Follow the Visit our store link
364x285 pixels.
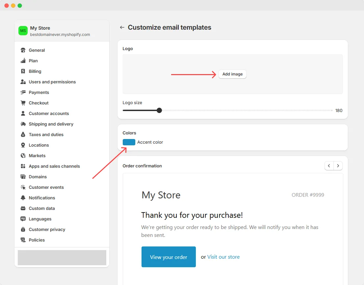coord(223,257)
